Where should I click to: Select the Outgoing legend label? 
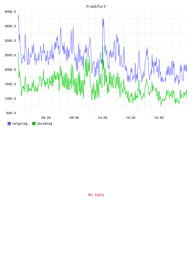coord(20,123)
